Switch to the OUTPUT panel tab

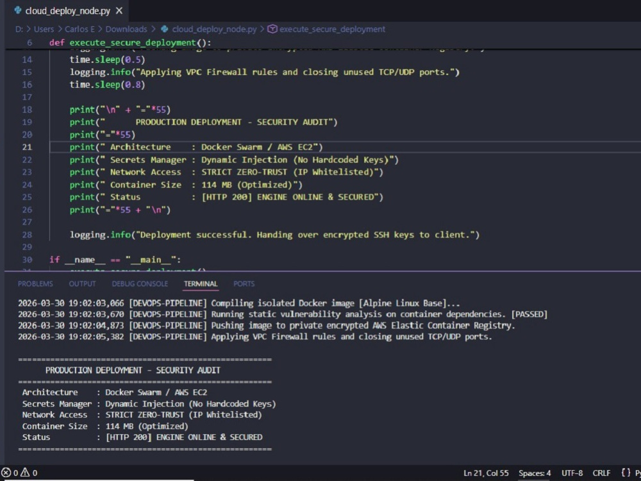(82, 284)
